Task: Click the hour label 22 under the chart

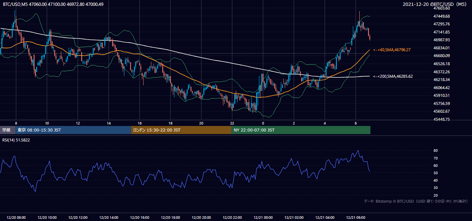Action: 232,123
